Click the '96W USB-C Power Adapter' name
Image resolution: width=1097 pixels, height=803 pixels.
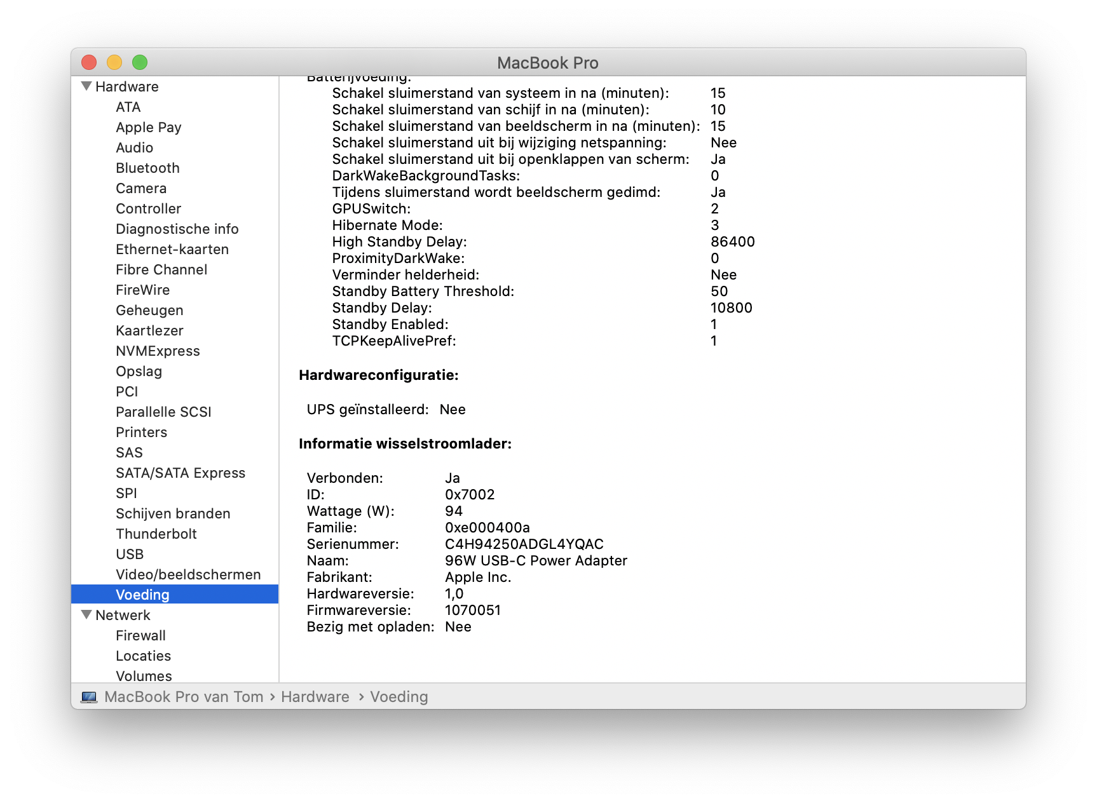[536, 560]
